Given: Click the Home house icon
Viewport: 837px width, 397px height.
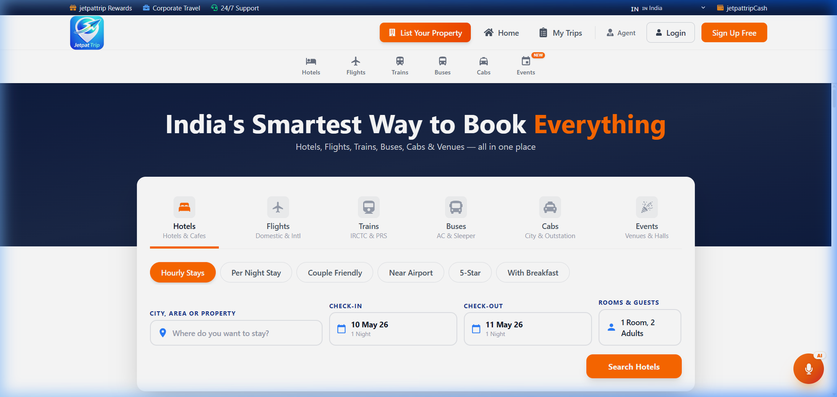Looking at the screenshot, I should [489, 32].
